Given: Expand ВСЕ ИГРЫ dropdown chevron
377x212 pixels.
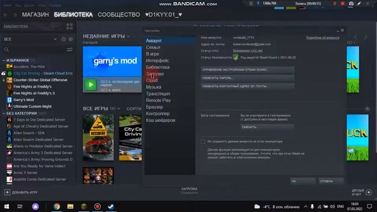Looking at the screenshot, I should click(118, 108).
